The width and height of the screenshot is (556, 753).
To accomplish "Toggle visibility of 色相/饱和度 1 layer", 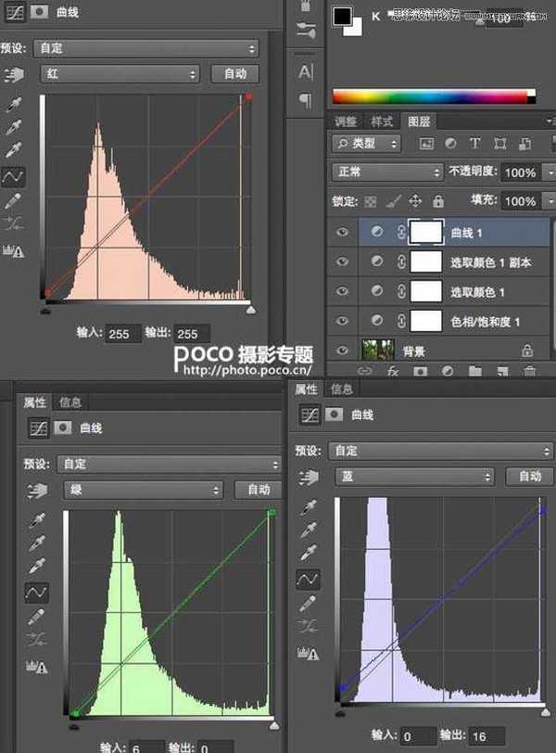I will (x=343, y=322).
